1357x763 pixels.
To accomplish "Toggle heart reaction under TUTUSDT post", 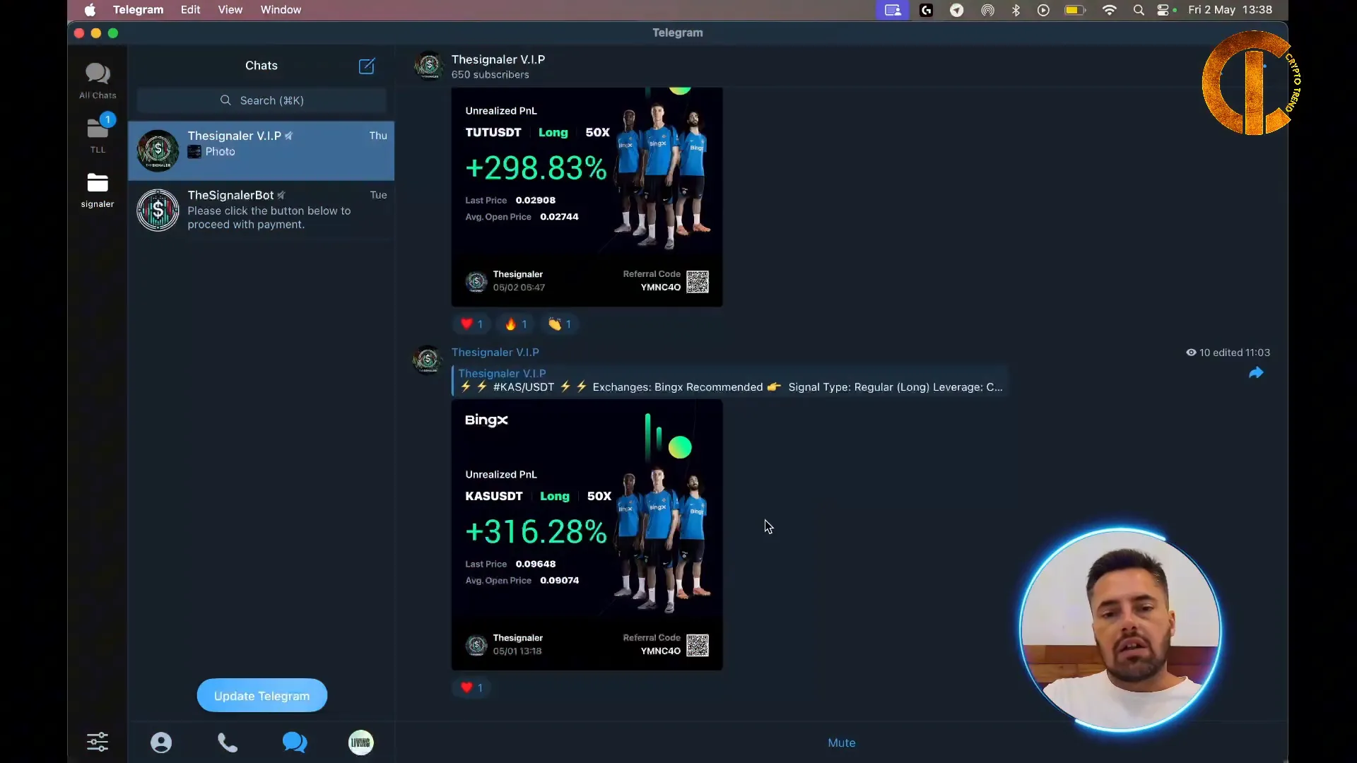I will point(471,324).
